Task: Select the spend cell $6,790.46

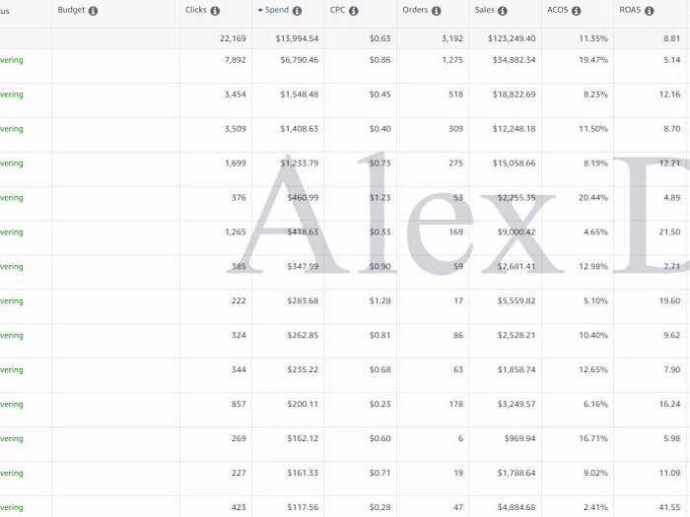Action: pyautogui.click(x=300, y=60)
